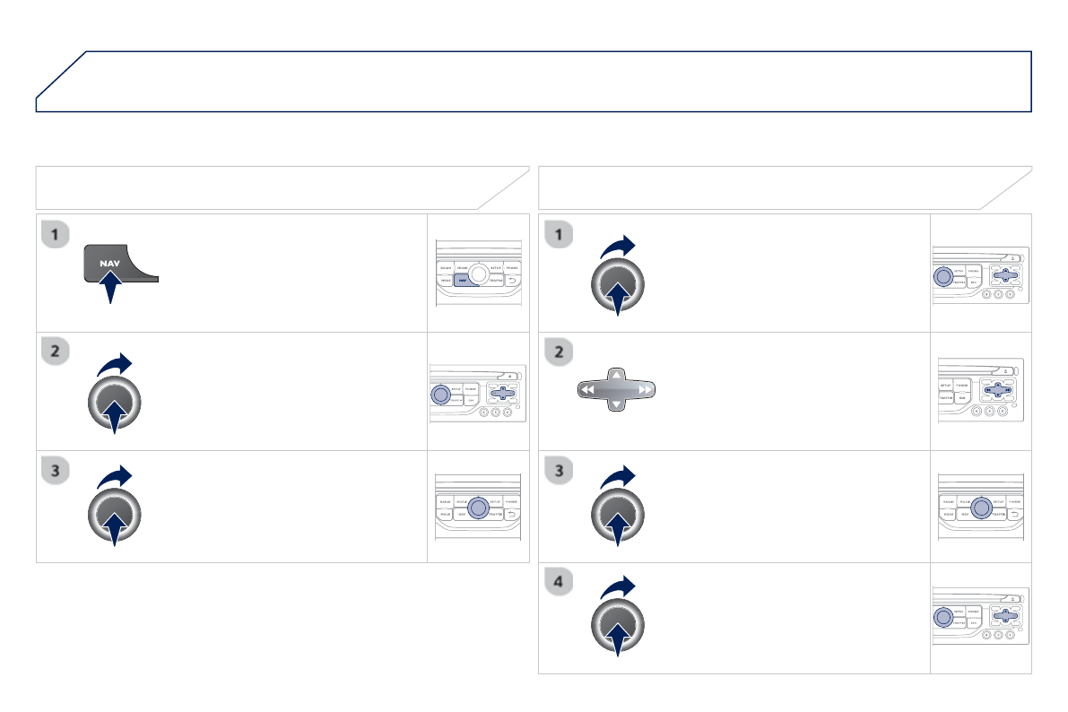Open the console thumbnail with NAV key highlighted
Viewport: 1068px width, 712px height.
[x=478, y=273]
